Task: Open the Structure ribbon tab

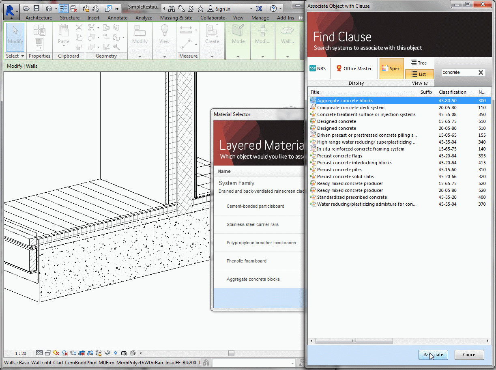Action: pos(70,18)
